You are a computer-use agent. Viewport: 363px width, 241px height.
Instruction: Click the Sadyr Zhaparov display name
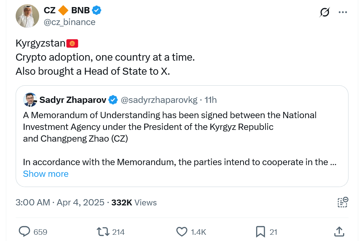coord(72,100)
